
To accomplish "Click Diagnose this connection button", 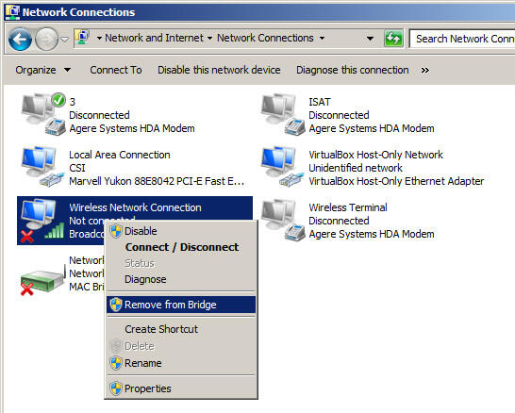I will click(x=353, y=70).
